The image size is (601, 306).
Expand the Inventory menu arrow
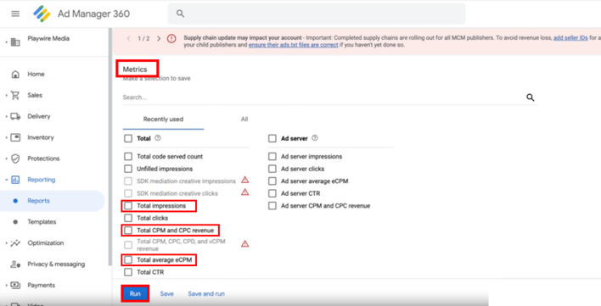pos(6,137)
